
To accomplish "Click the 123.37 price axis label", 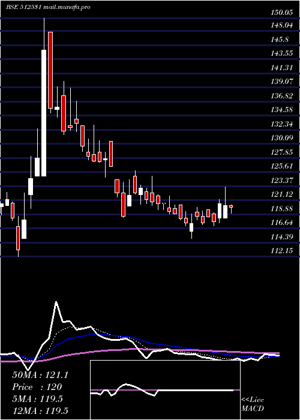I will pyautogui.click(x=281, y=180).
